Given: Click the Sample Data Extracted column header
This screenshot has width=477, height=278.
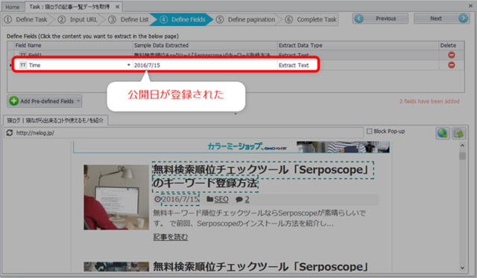Looking at the screenshot, I should point(206,45).
